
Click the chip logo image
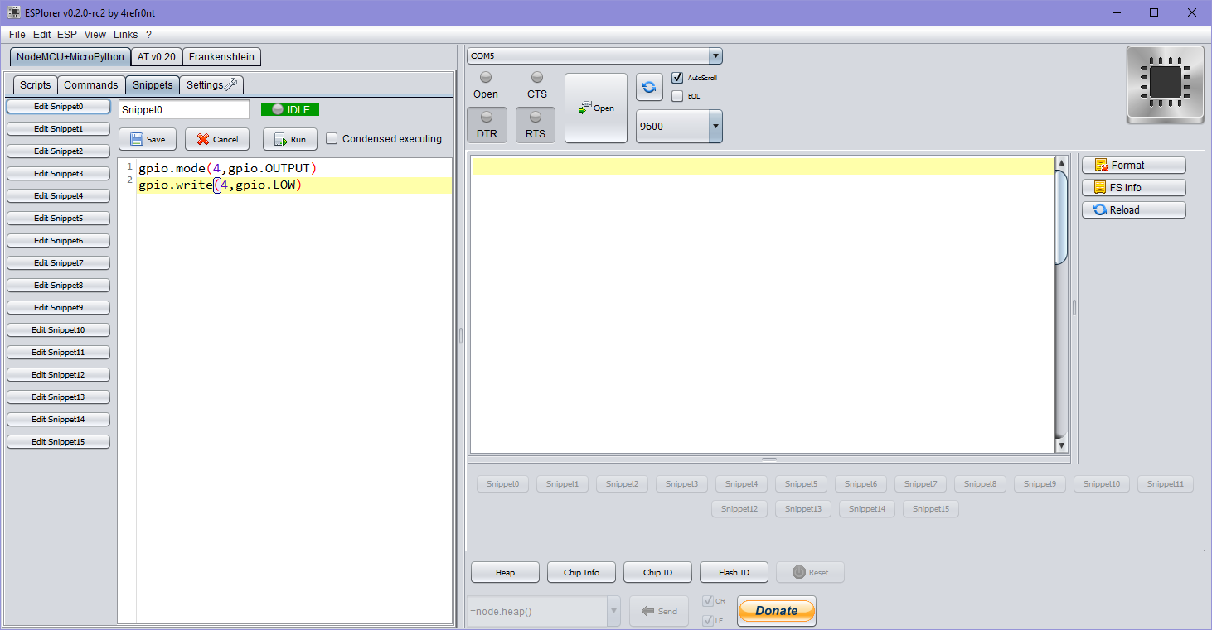click(x=1165, y=84)
